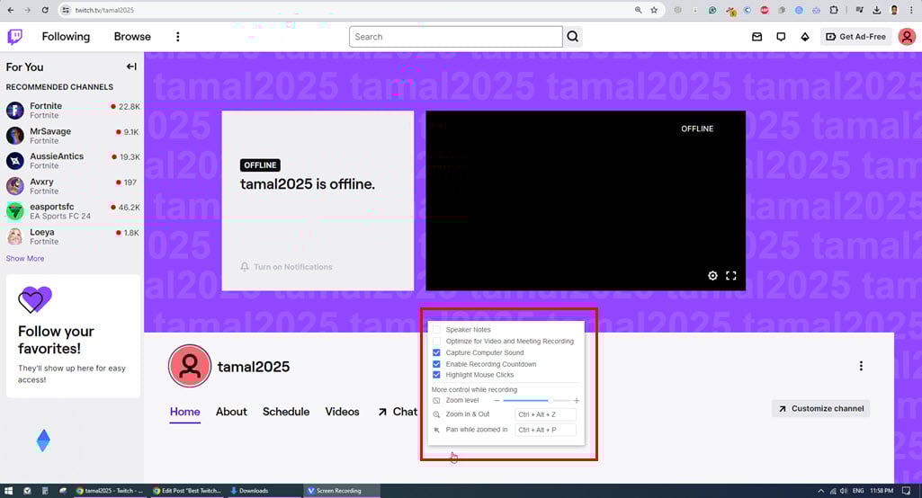Open Chrome zoom magnifier in address bar
This screenshot has height=498, width=922.
(x=638, y=10)
